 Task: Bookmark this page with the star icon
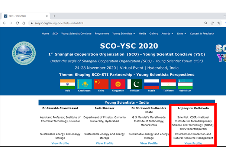tap(219, 23)
